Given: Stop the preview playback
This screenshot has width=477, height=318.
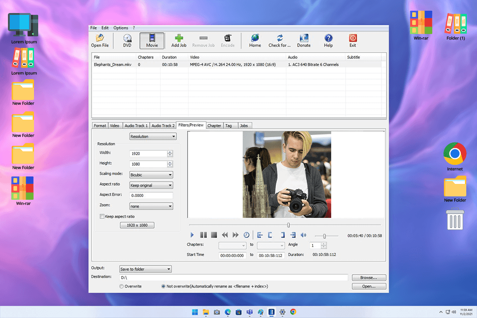Looking at the screenshot, I should coord(214,235).
